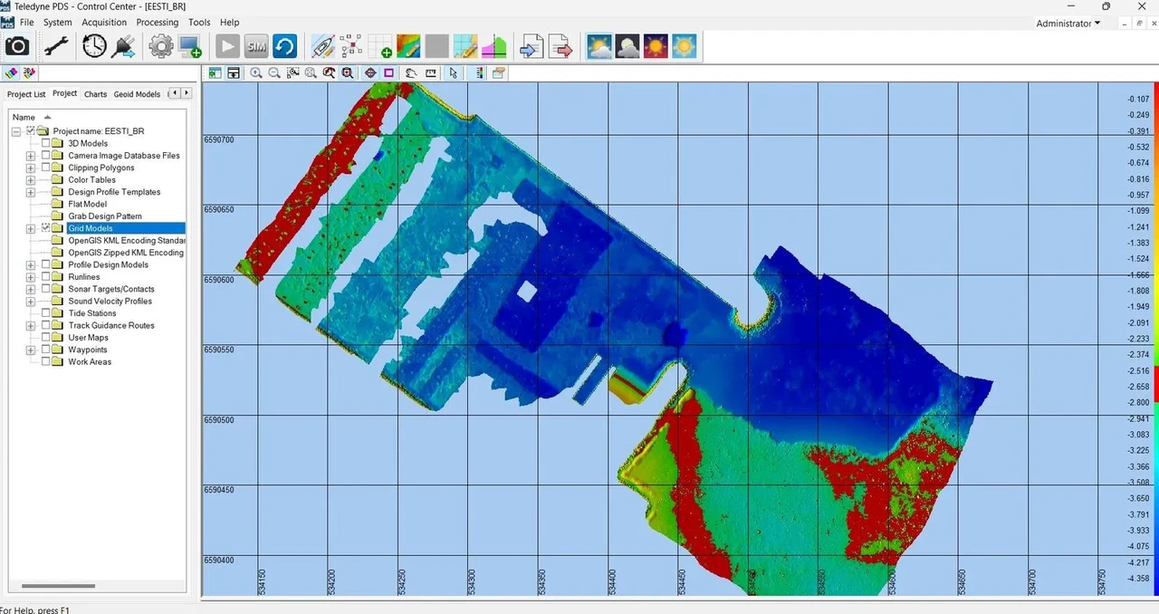Check the Runlines checkbox

pos(46,277)
